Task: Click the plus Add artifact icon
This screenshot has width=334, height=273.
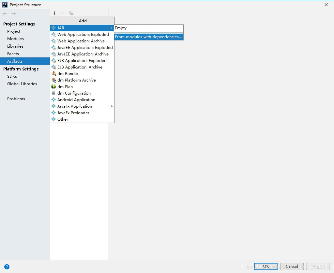Action: click(54, 13)
